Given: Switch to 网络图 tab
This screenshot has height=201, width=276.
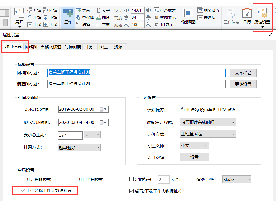Looking at the screenshot, I should [31, 47].
